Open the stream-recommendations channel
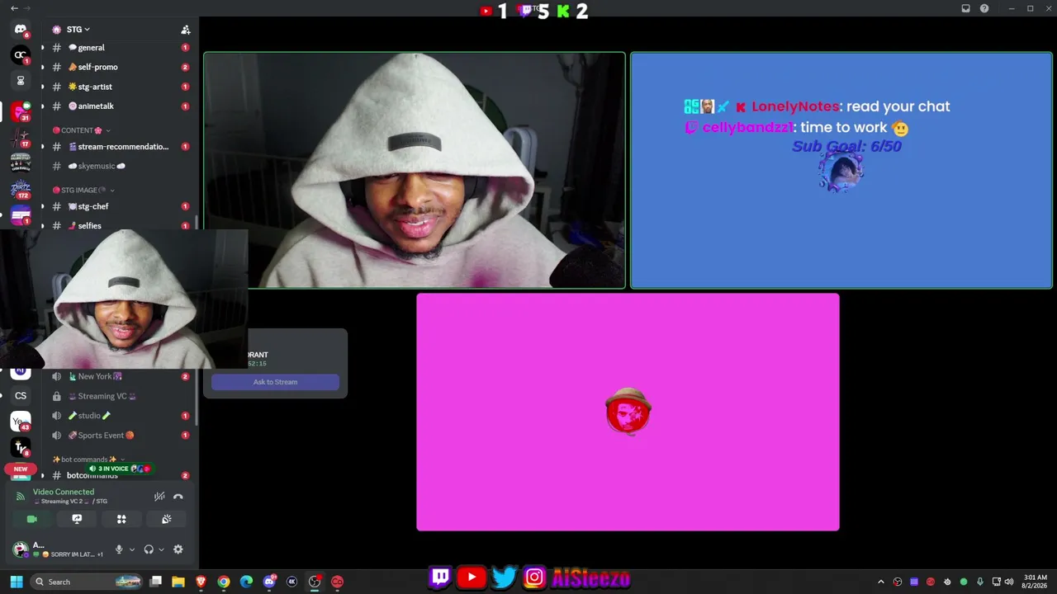 (x=119, y=147)
